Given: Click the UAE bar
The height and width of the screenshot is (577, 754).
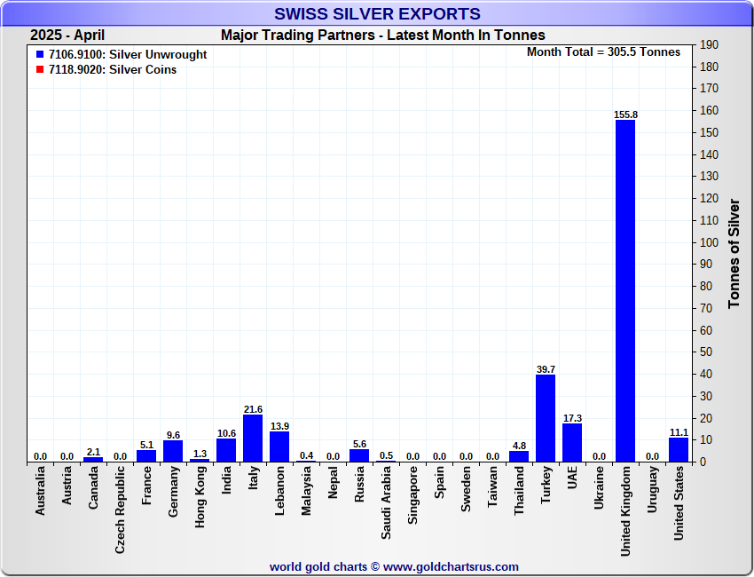Looking at the screenshot, I should coord(572,442).
